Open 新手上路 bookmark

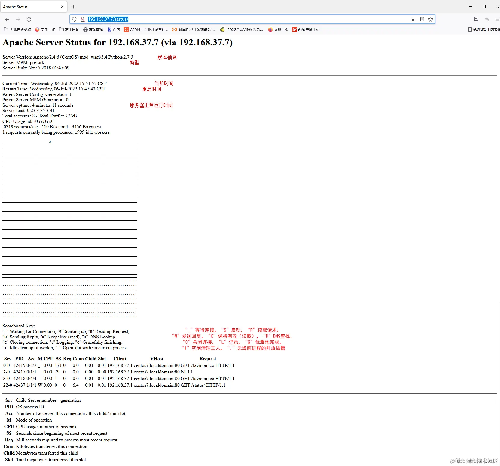(45, 29)
